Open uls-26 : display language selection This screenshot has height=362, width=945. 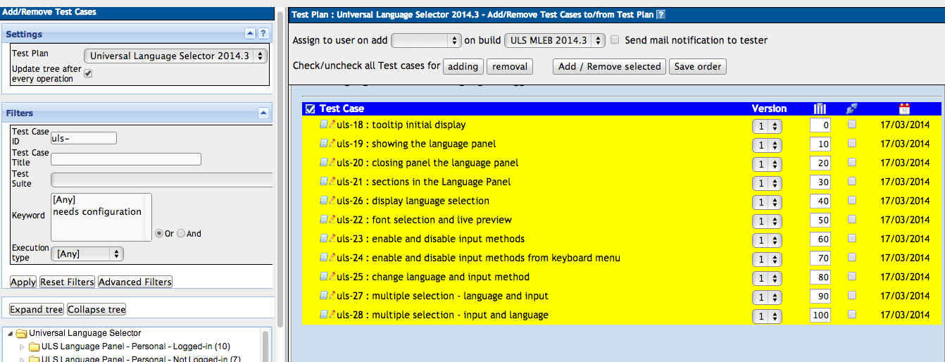pos(413,201)
